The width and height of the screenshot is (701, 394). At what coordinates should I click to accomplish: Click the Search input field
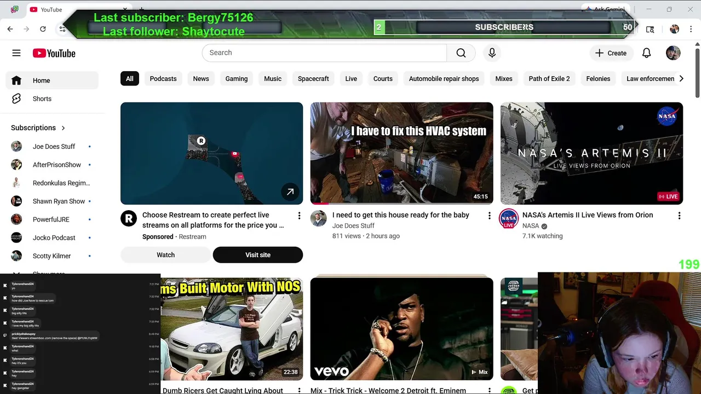(x=324, y=53)
